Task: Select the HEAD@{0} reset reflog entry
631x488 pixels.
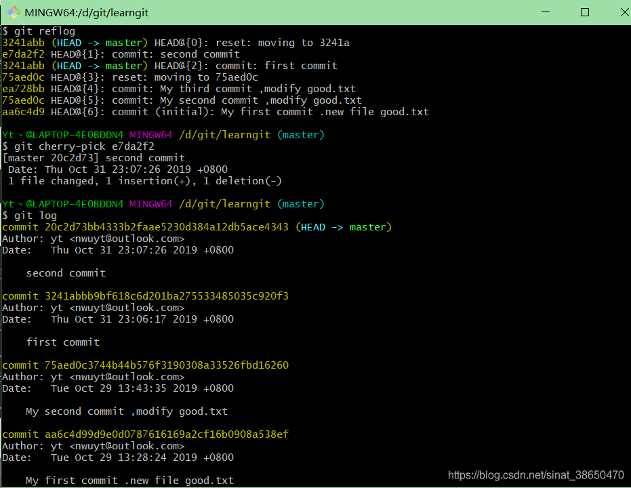Action: (176, 43)
